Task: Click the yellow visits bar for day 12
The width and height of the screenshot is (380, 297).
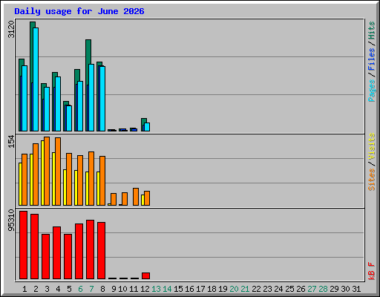Action: point(142,200)
